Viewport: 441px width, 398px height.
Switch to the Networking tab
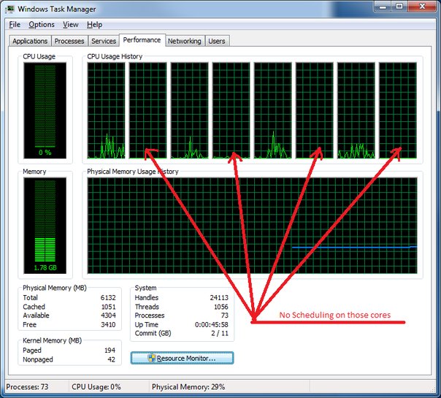tap(185, 41)
